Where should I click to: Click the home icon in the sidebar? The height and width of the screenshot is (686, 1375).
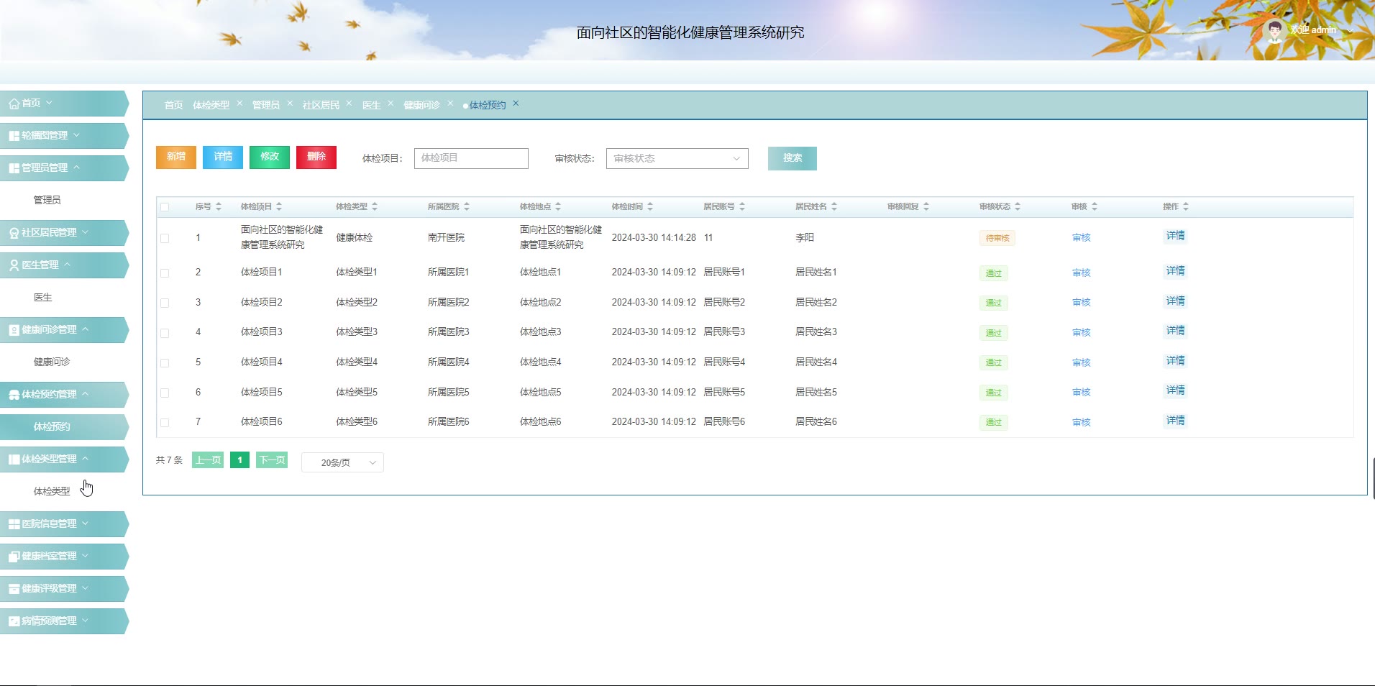click(x=14, y=104)
